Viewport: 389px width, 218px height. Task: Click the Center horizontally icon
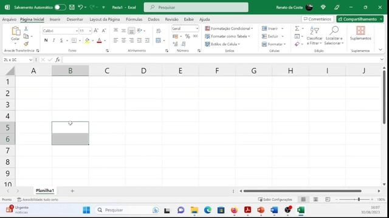coord(123,41)
